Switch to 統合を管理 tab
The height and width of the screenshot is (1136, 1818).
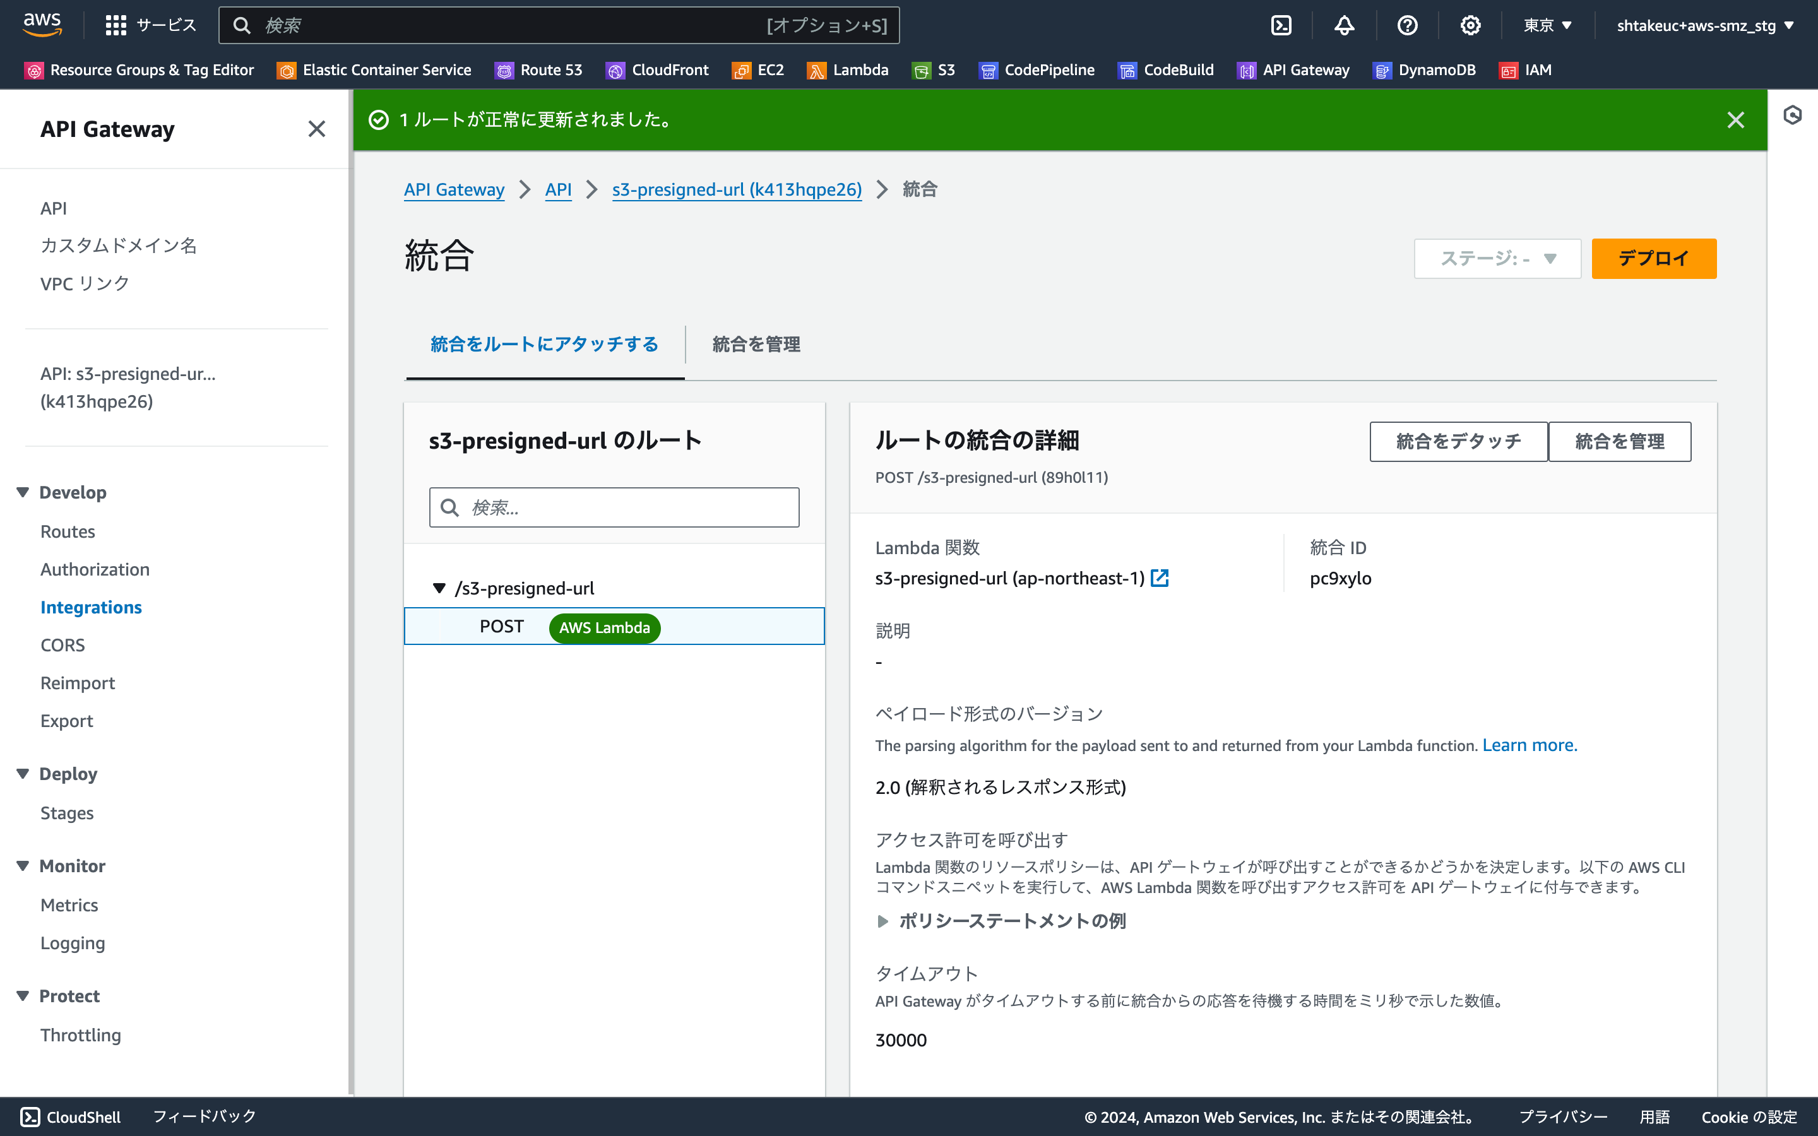(x=756, y=344)
